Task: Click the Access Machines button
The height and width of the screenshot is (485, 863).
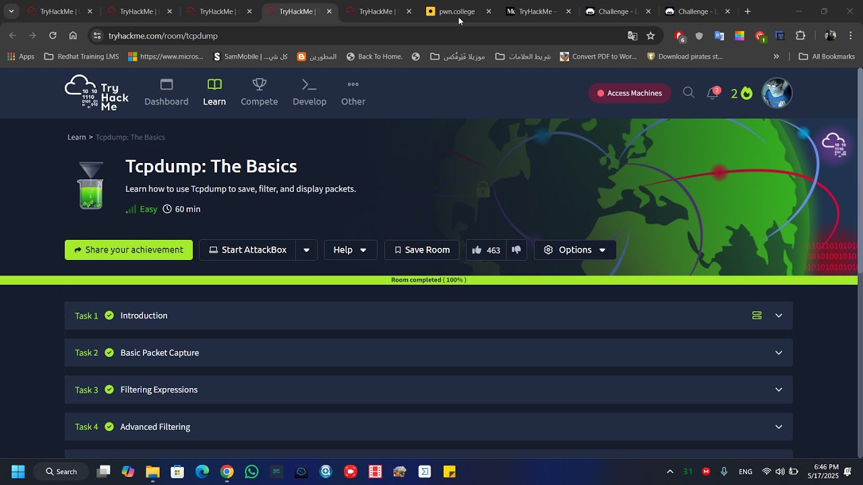Action: (630, 93)
